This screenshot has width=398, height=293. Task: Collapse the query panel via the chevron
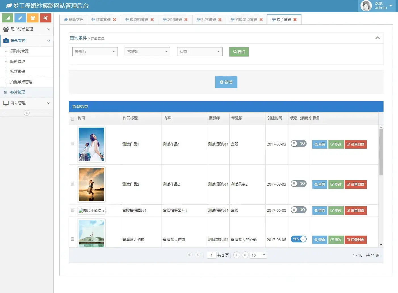click(x=378, y=38)
